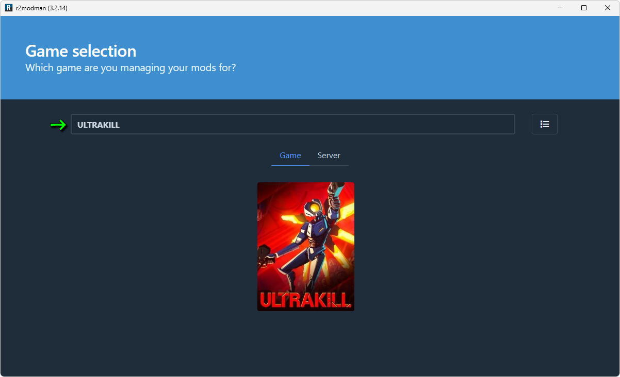620x377 pixels.
Task: Click the "Game selection" heading
Action: pos(81,51)
